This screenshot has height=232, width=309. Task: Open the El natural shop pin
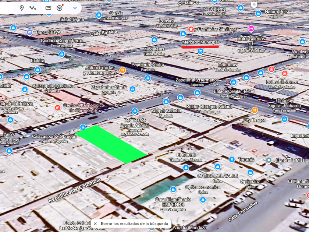tap(186, 168)
